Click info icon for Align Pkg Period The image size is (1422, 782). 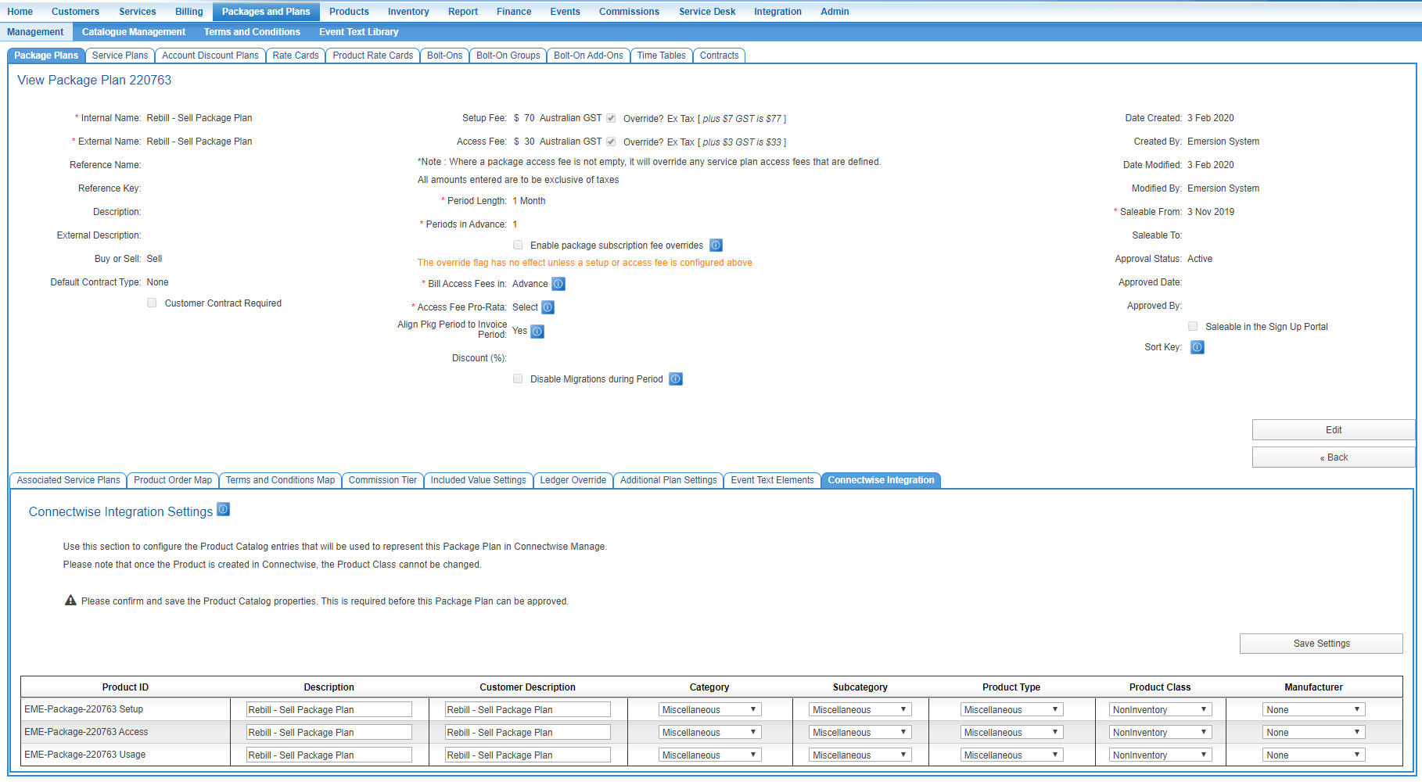coord(537,332)
